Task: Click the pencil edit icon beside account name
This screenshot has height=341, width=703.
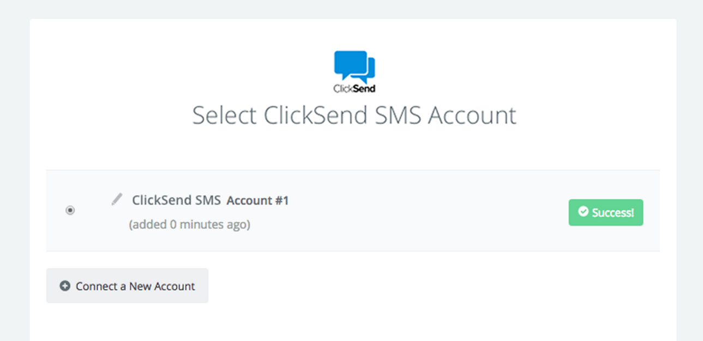Action: 117,199
